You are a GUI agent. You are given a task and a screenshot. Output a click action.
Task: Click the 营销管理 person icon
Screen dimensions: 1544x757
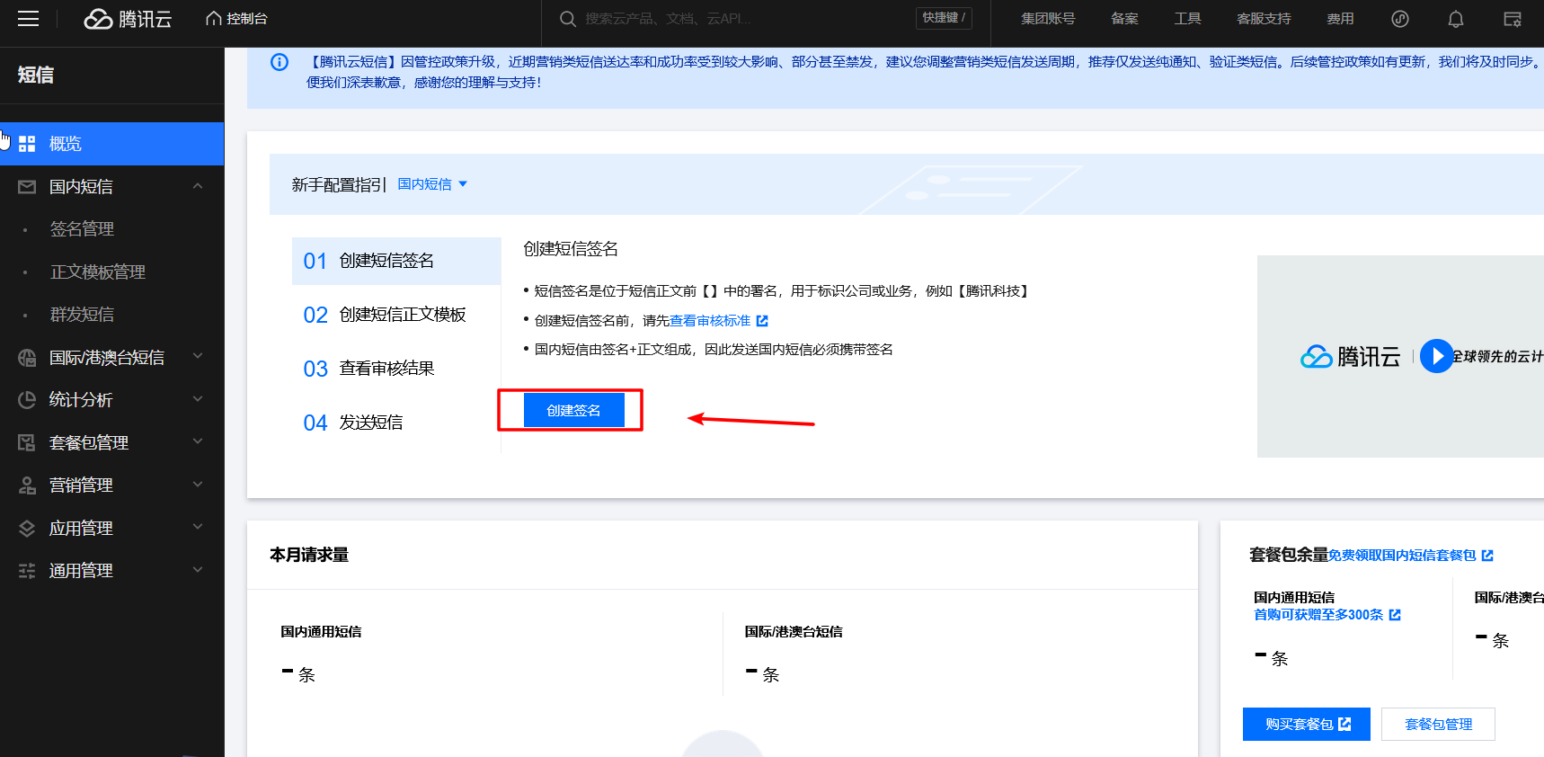pyautogui.click(x=27, y=485)
